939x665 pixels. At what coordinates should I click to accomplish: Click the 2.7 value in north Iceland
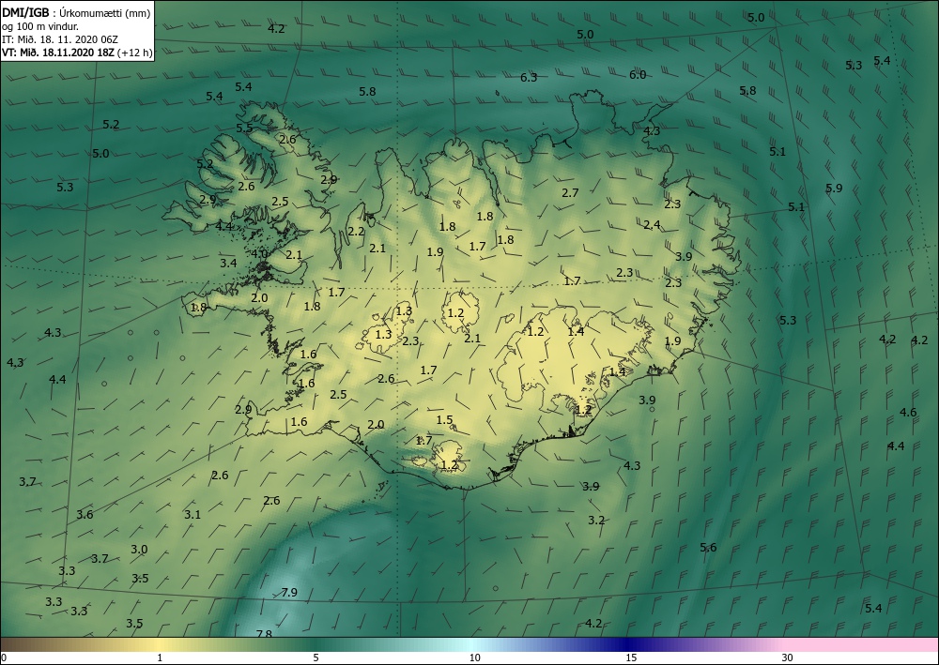(x=571, y=192)
